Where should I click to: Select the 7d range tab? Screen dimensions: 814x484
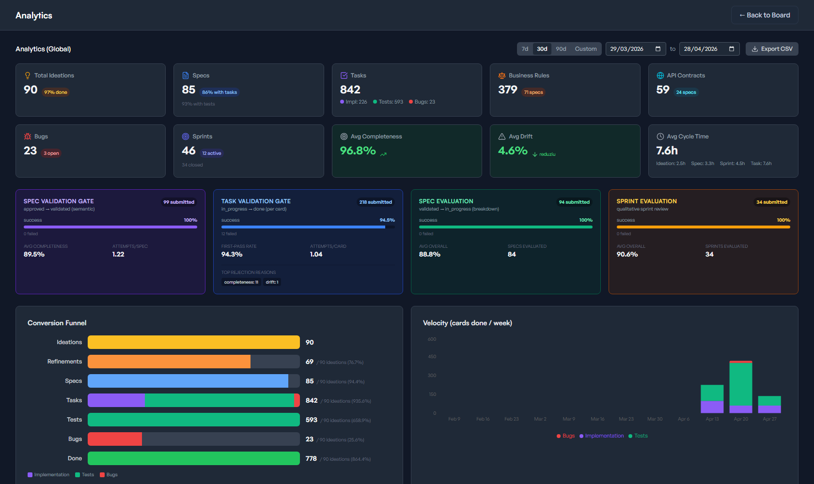(525, 48)
